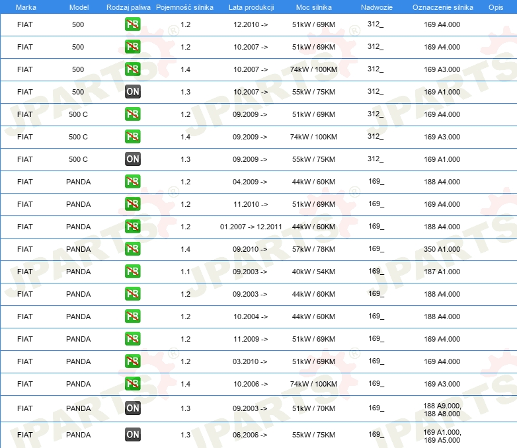517x448 pixels.
Task: Click '169 A3.000' in PANDA 10.2006 row
Action: [x=442, y=384]
